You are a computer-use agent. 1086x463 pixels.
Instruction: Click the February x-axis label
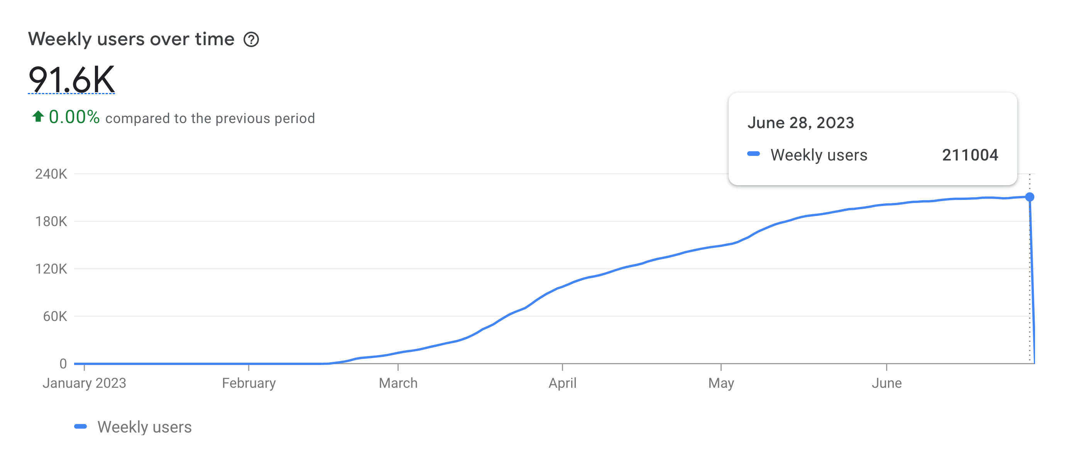tap(249, 383)
